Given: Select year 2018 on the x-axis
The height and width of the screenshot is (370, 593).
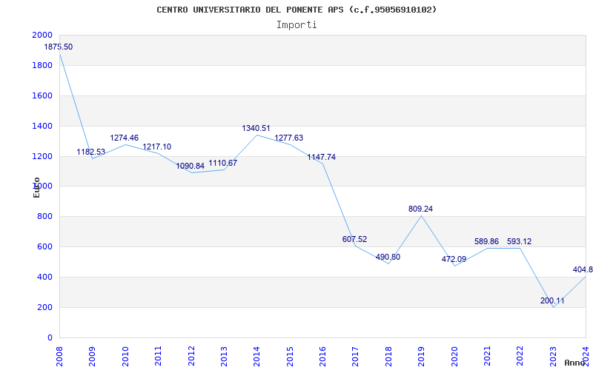Looking at the screenshot, I should pos(388,356).
